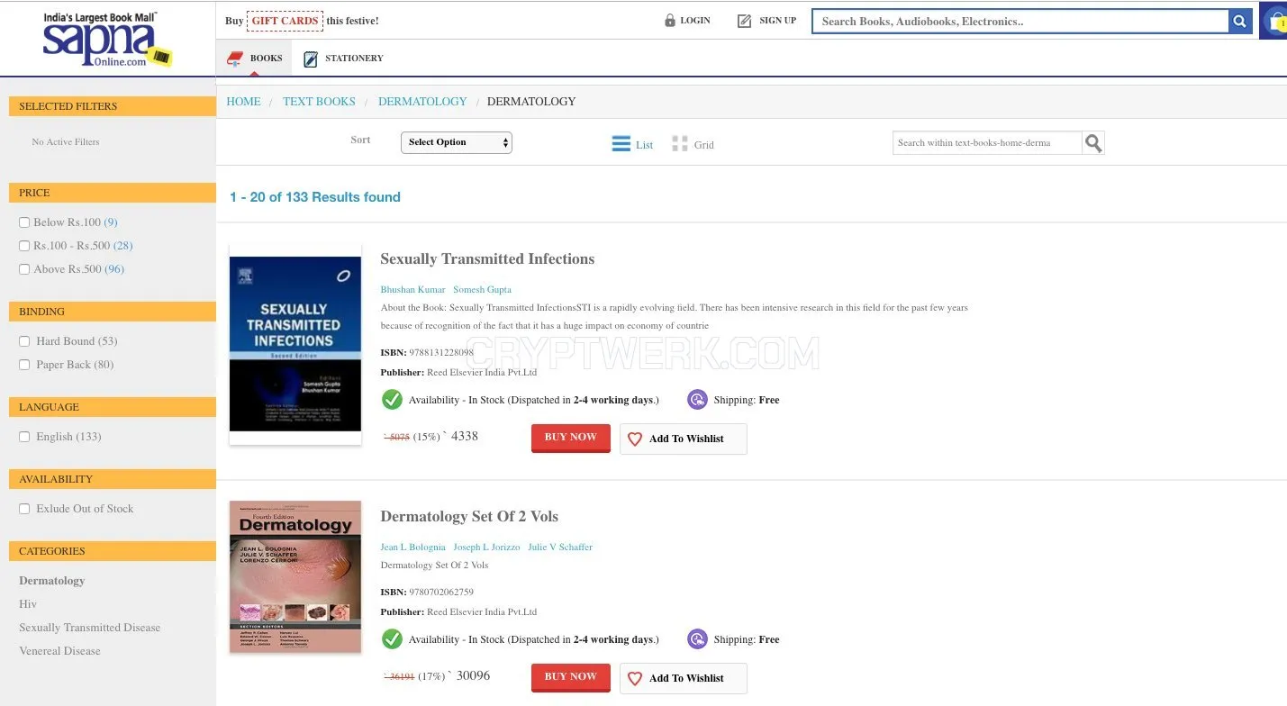
Task: Click author Somesh Gupta
Action: 482,290
